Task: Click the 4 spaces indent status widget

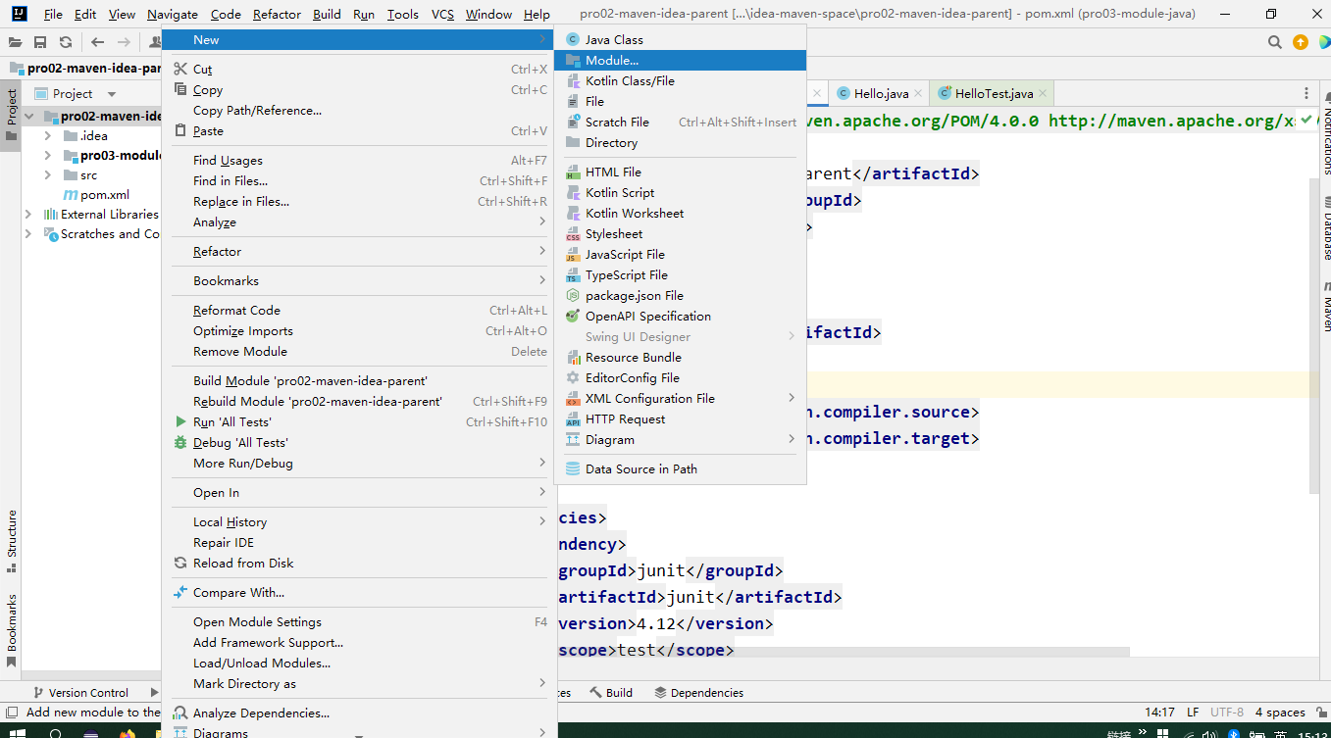Action: 1280,713
